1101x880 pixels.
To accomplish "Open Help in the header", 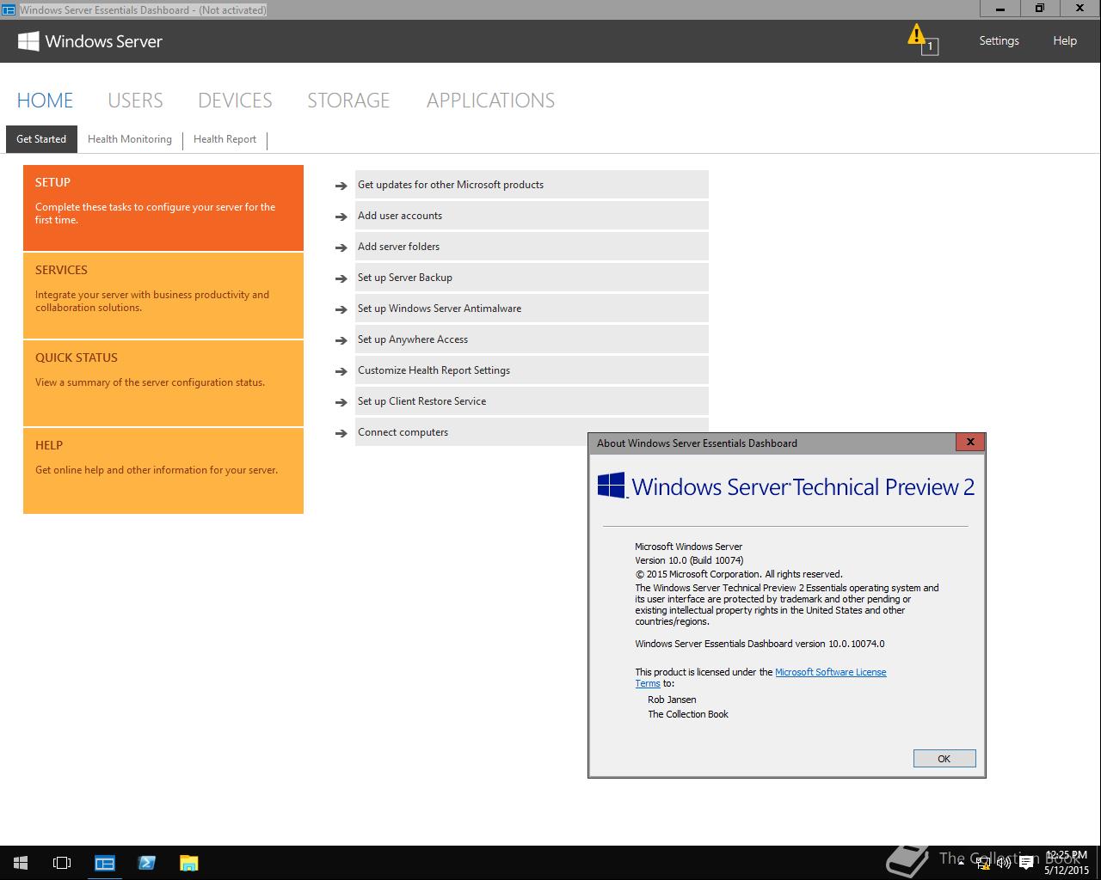I will (x=1065, y=40).
